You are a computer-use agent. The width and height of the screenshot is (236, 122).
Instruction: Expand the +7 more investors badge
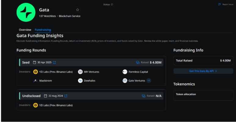click(149, 81)
